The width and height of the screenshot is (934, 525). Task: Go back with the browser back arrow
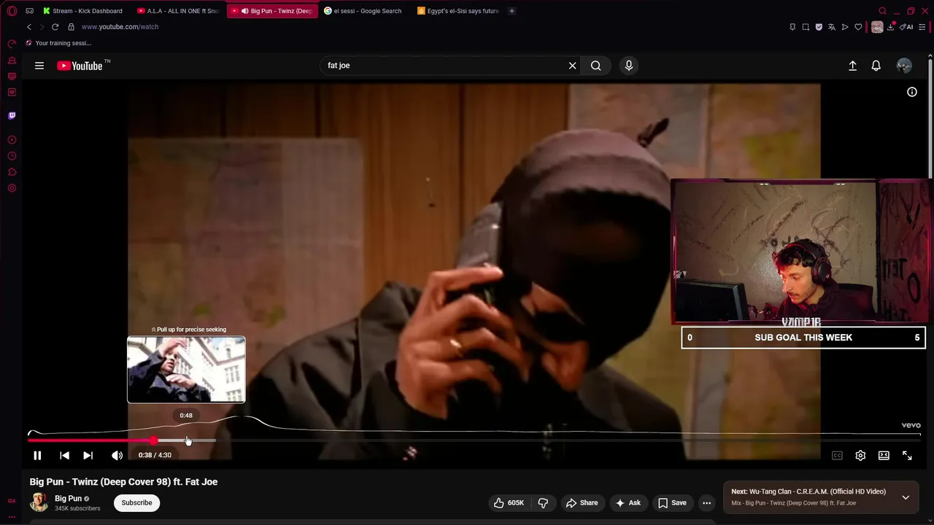click(x=29, y=27)
